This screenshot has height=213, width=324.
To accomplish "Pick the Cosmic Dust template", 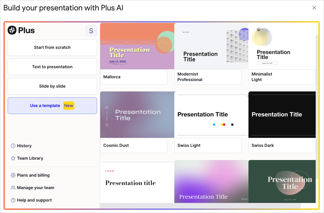I will (x=137, y=115).
